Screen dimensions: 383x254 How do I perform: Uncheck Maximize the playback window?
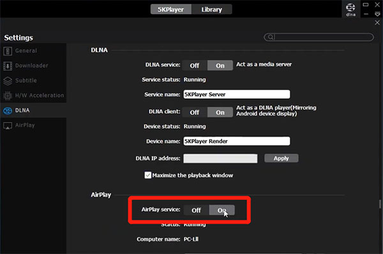[148, 175]
